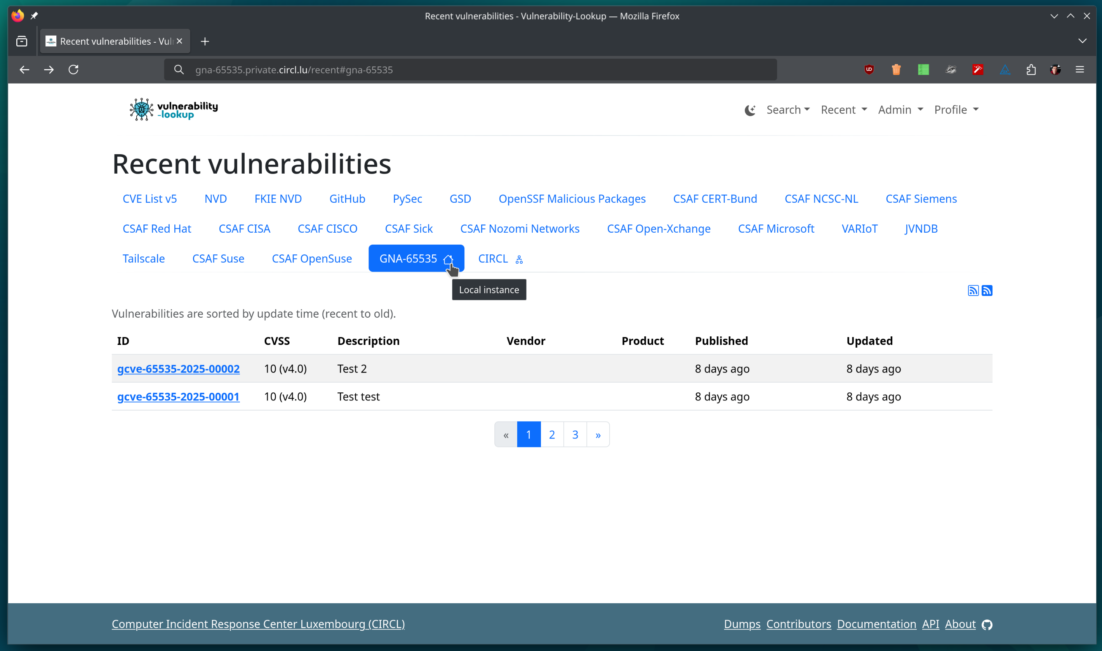Go to results page 3

(575, 434)
